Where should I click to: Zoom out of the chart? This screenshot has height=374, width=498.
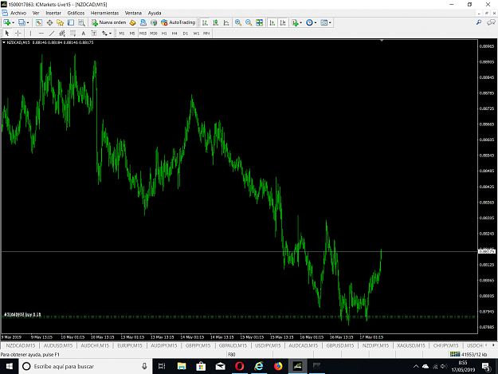pyautogui.click(x=249, y=22)
